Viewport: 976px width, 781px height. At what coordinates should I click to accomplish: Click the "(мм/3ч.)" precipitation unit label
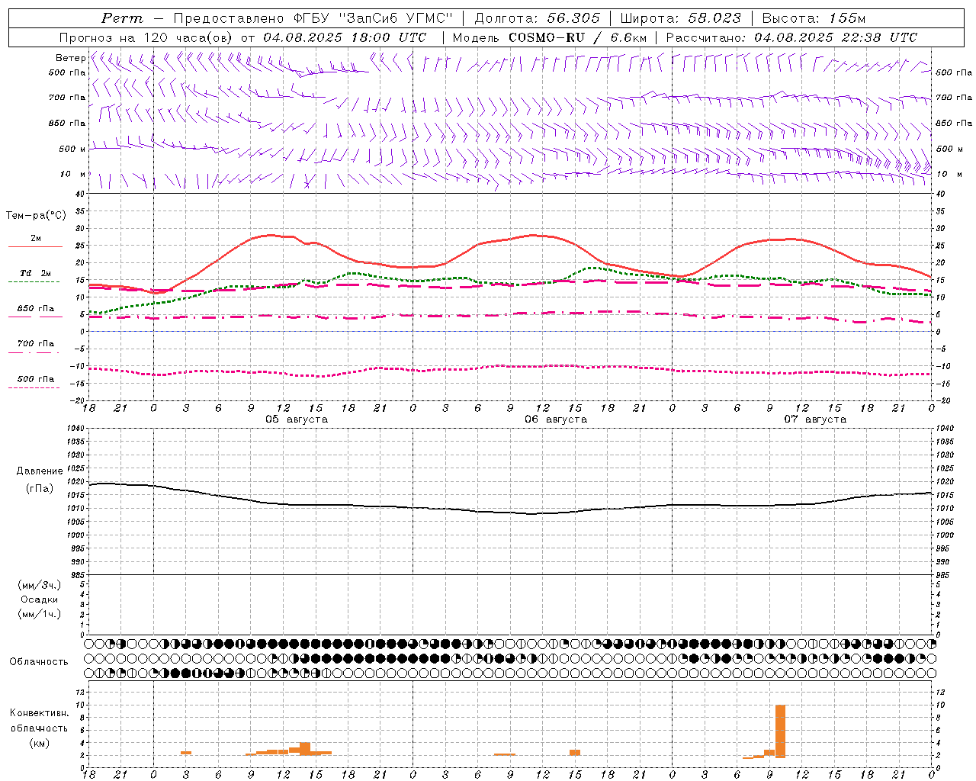(x=40, y=585)
